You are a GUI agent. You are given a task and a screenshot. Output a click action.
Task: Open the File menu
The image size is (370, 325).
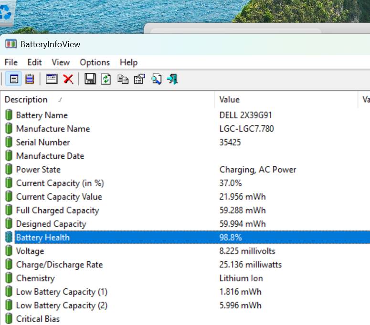(11, 62)
